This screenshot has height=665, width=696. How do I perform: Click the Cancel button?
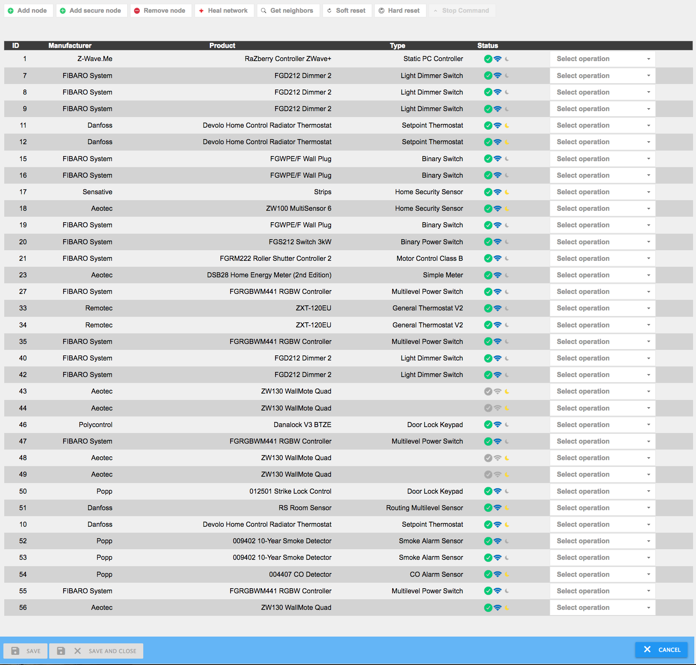(661, 650)
